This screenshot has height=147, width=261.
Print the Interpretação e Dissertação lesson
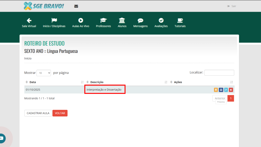point(221,90)
